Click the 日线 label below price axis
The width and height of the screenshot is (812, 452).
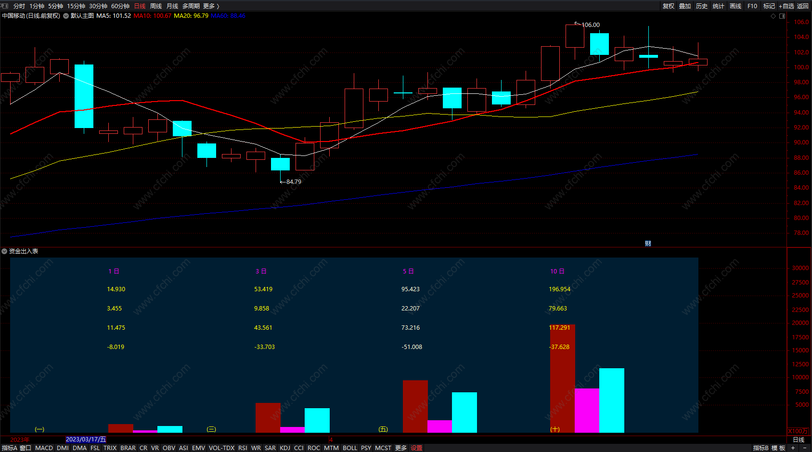click(x=799, y=440)
